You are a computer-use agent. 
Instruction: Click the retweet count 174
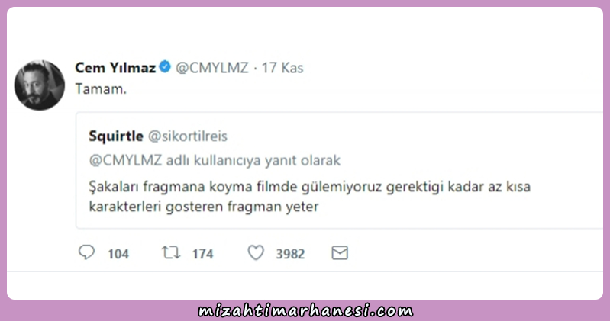coord(202,254)
